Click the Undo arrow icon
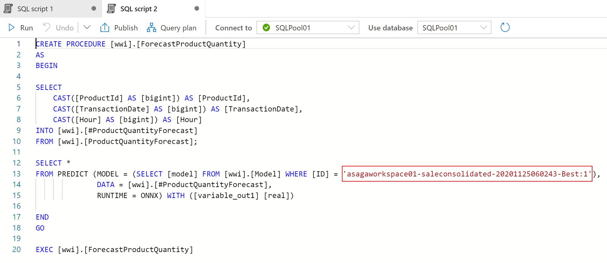The height and width of the screenshot is (263, 607). pyautogui.click(x=46, y=27)
